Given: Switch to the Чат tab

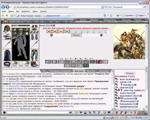Looking at the screenshot, I should (44, 71).
